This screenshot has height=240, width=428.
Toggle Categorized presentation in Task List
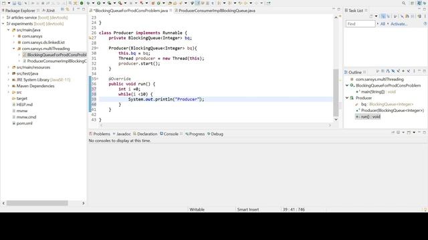coord(383,16)
